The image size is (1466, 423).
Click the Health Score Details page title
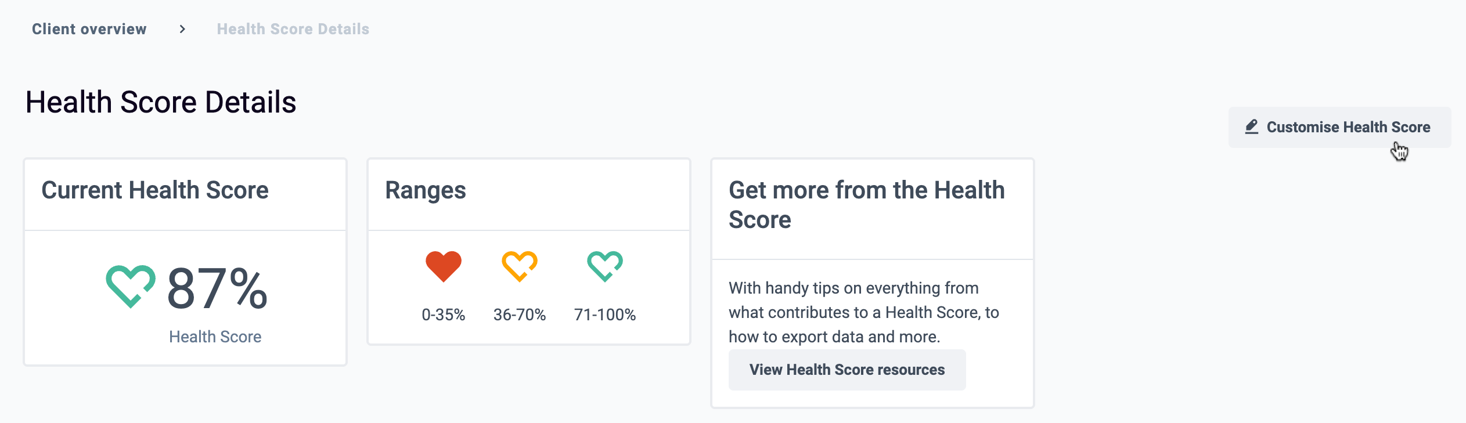pos(161,102)
